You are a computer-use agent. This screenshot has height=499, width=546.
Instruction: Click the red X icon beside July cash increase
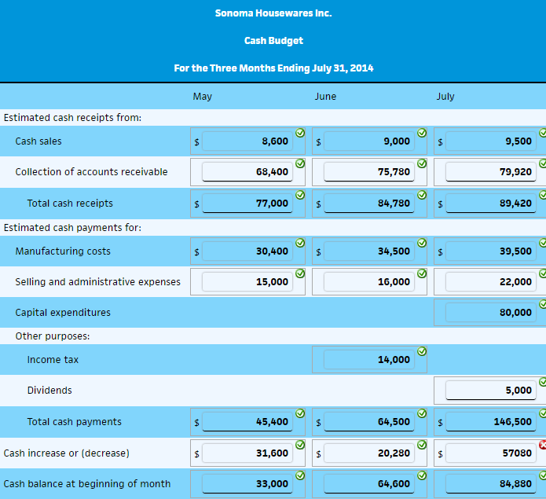pyautogui.click(x=542, y=444)
